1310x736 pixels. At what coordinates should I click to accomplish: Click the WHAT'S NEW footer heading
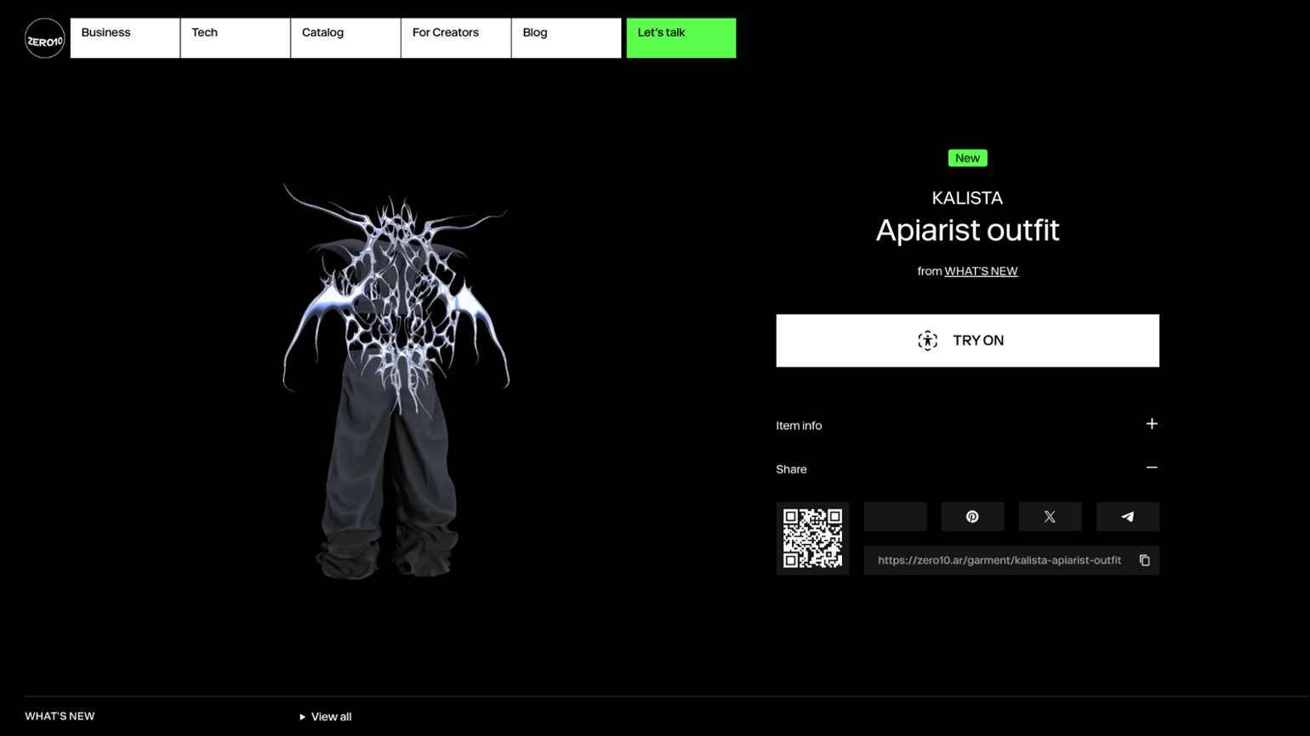(x=60, y=716)
